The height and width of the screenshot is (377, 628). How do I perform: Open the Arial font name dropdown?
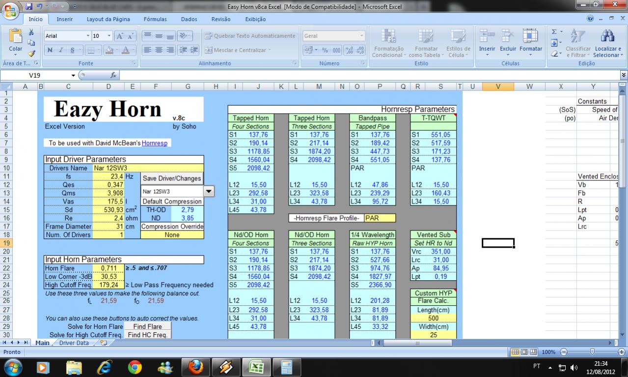[88, 36]
